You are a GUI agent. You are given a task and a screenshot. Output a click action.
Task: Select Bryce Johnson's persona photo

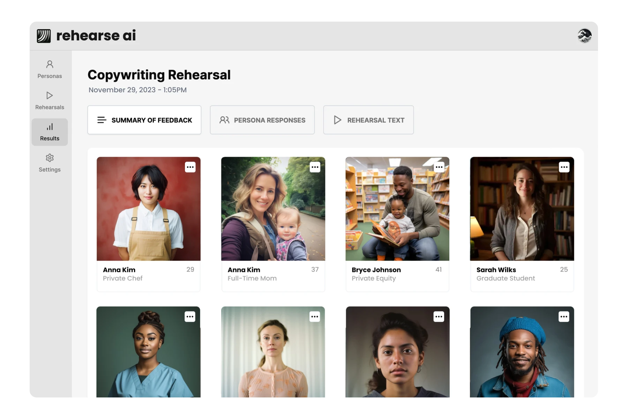point(397,209)
